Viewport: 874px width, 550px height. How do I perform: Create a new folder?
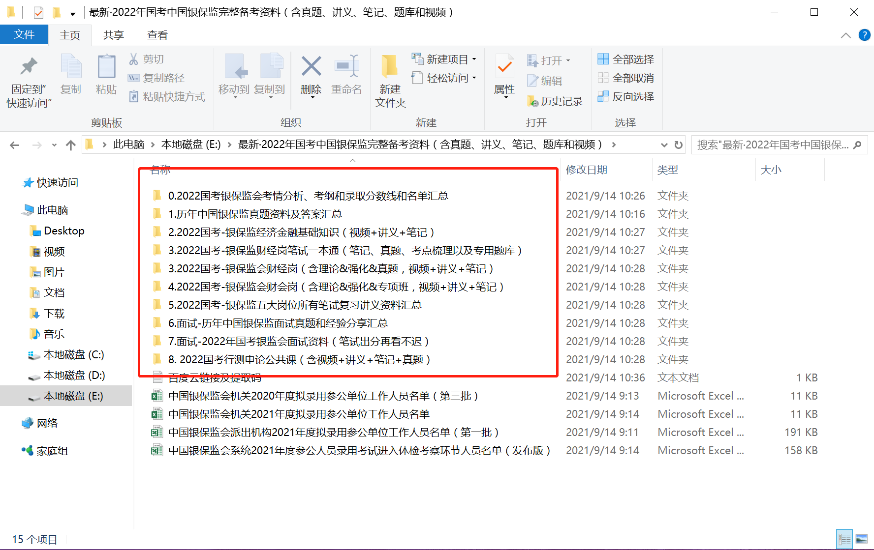[x=390, y=81]
